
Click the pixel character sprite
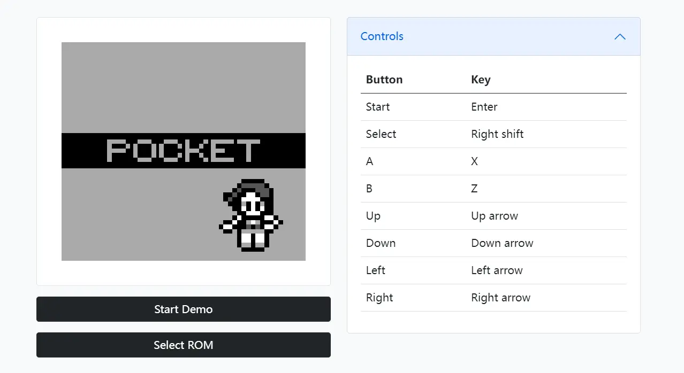251,215
